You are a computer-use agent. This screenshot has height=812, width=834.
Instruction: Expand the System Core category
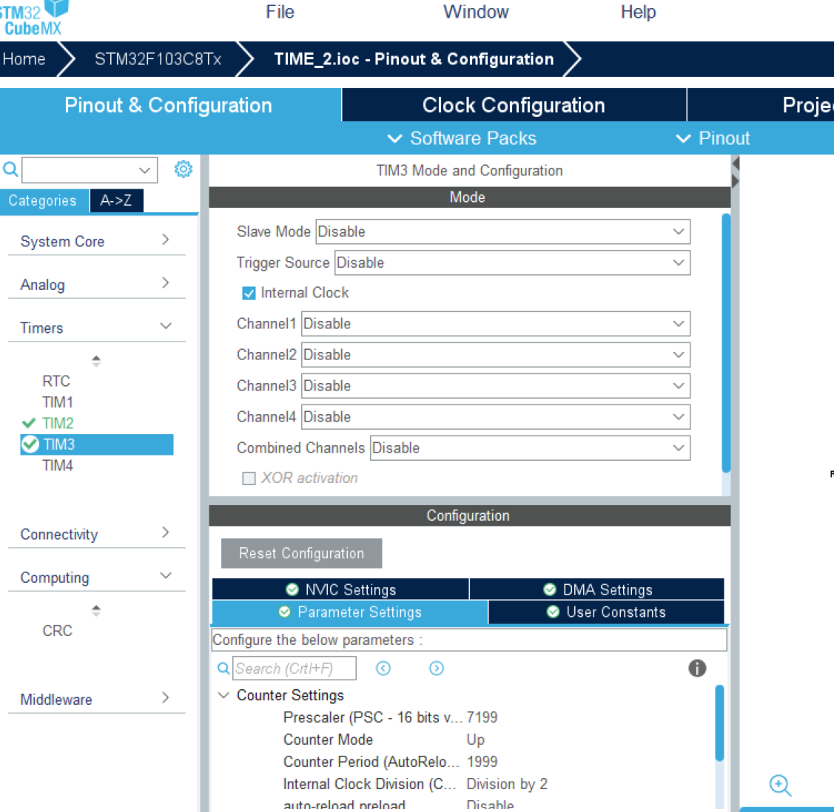[97, 241]
